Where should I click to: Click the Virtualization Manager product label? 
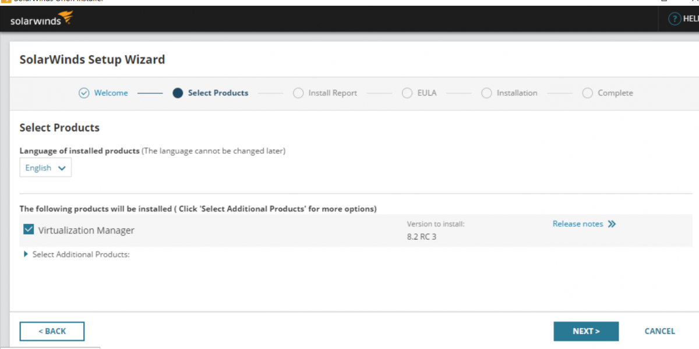click(86, 230)
